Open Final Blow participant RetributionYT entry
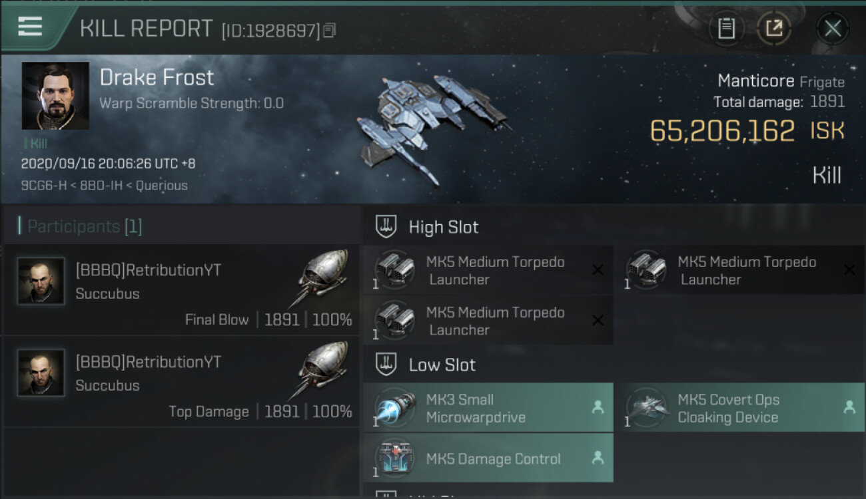The image size is (866, 499). point(181,291)
